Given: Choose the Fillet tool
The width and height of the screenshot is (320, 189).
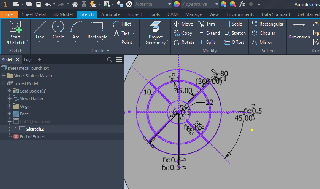Looking at the screenshot, I should pyautogui.click(x=122, y=24).
